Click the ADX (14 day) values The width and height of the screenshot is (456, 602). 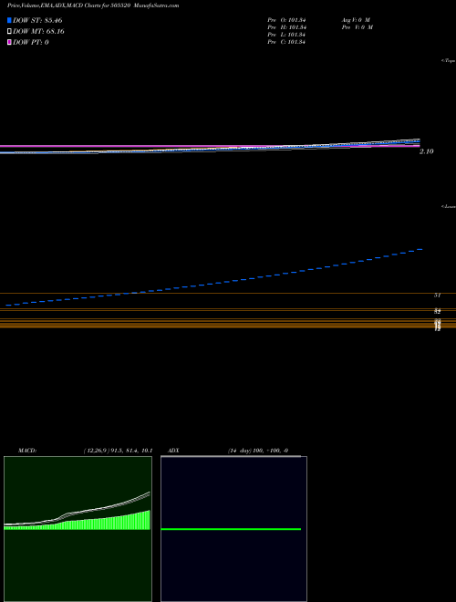pos(258,451)
